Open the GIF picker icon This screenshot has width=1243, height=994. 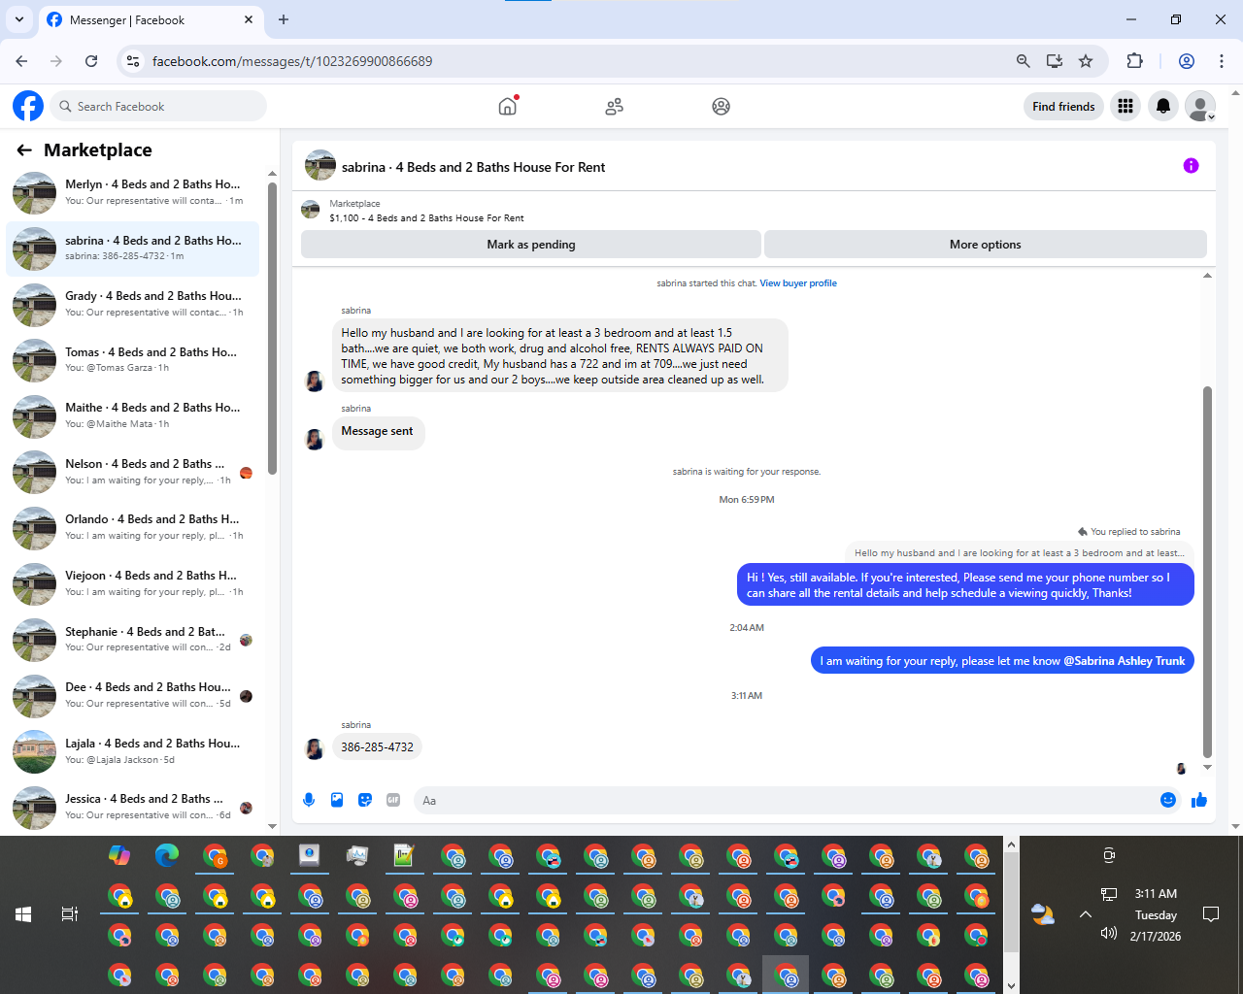pos(393,800)
